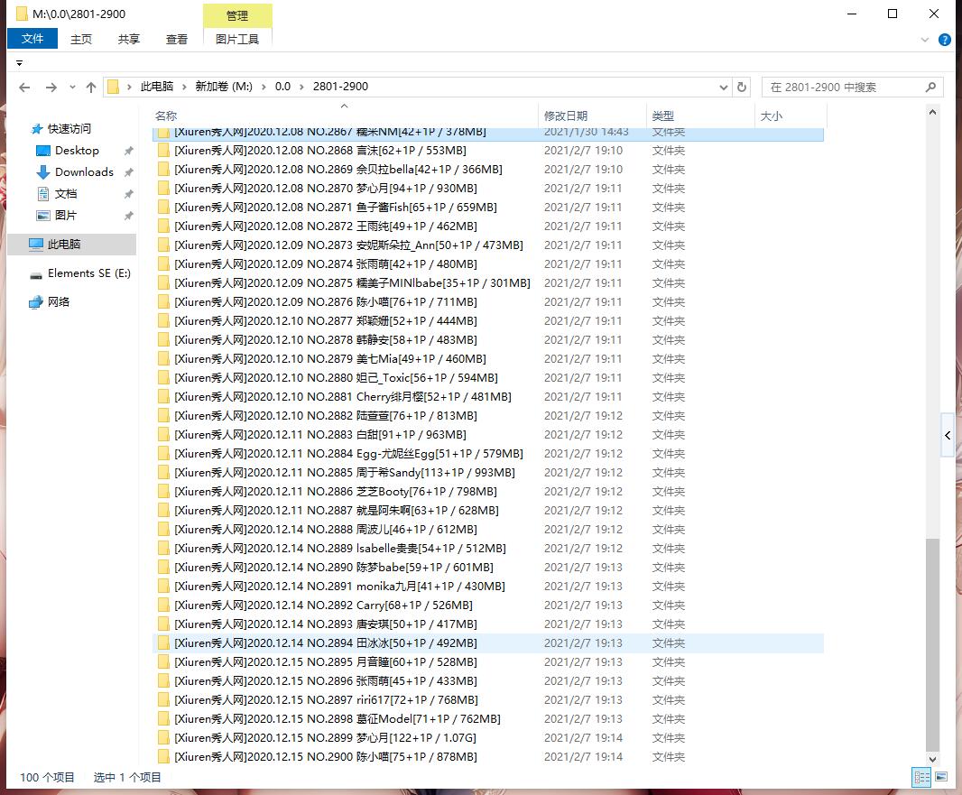Click the file list scroll-up arrow
Image resolution: width=962 pixels, height=795 pixels.
click(x=932, y=112)
